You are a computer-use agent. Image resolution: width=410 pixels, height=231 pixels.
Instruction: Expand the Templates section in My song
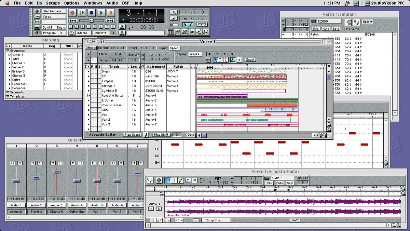tap(8, 96)
